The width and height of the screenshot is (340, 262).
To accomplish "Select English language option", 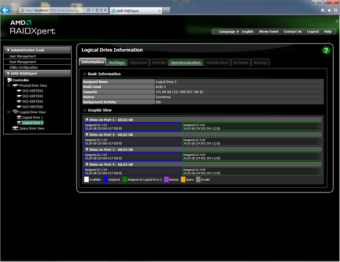I will click(248, 32).
